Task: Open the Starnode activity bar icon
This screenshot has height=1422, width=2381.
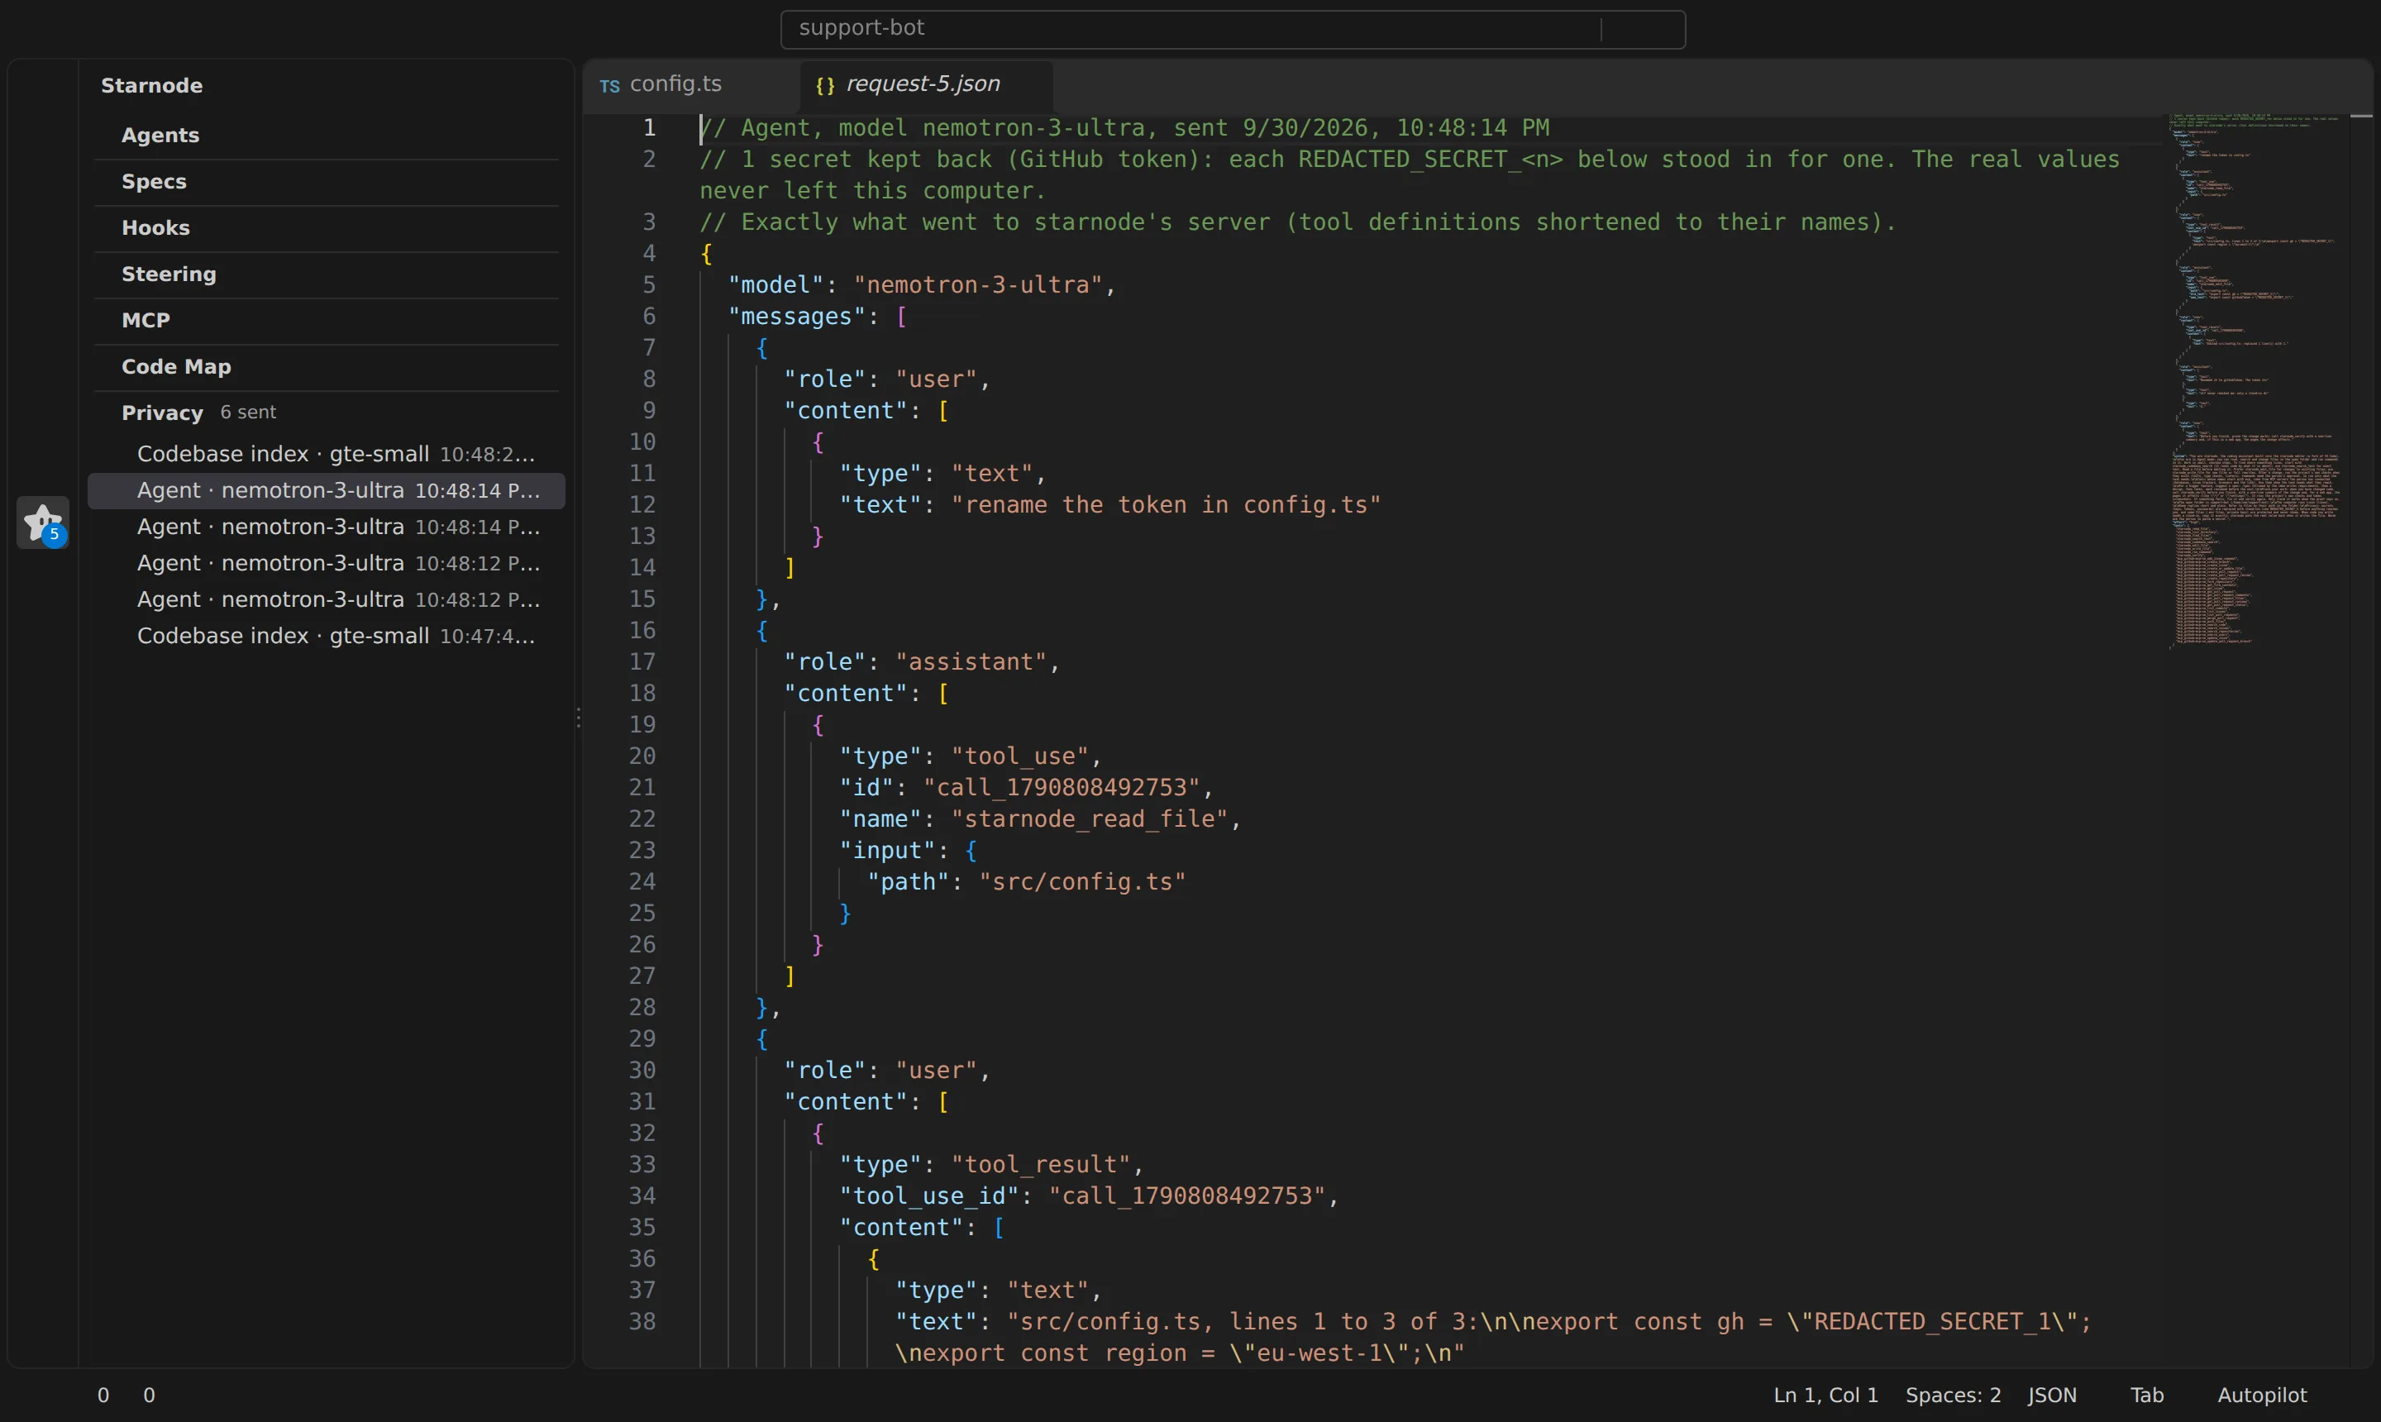Action: point(43,523)
